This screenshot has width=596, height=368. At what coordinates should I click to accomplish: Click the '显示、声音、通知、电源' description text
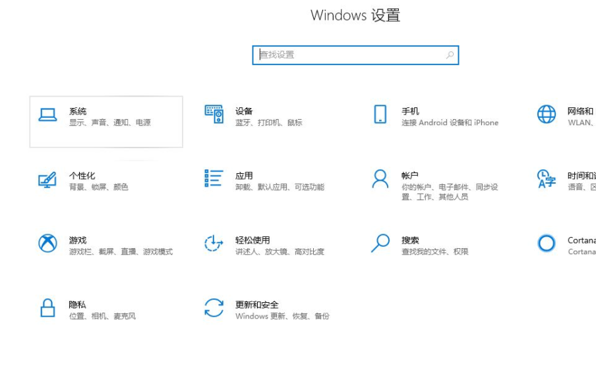pyautogui.click(x=110, y=122)
